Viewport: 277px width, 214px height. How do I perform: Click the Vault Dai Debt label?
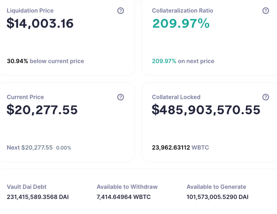pos(26,187)
